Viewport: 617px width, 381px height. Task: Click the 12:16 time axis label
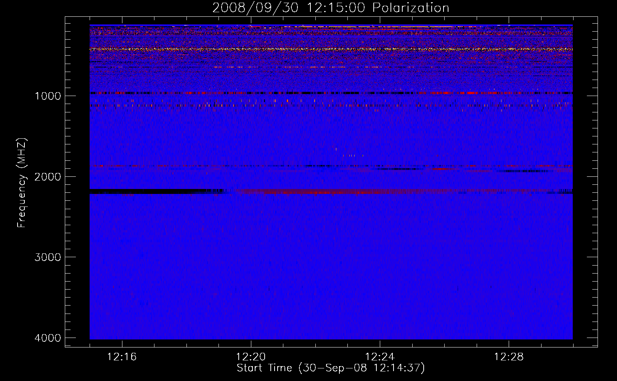[122, 357]
